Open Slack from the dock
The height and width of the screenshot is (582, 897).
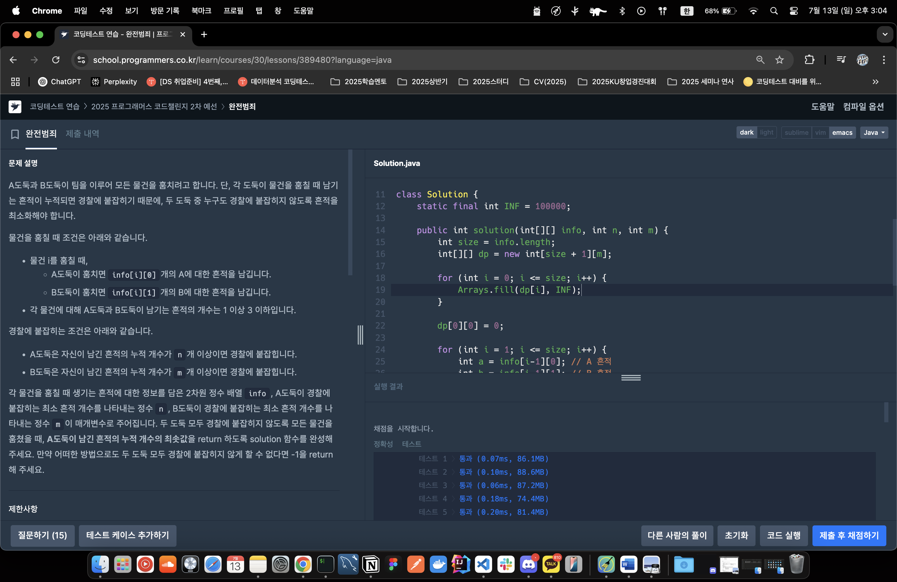[x=506, y=564]
